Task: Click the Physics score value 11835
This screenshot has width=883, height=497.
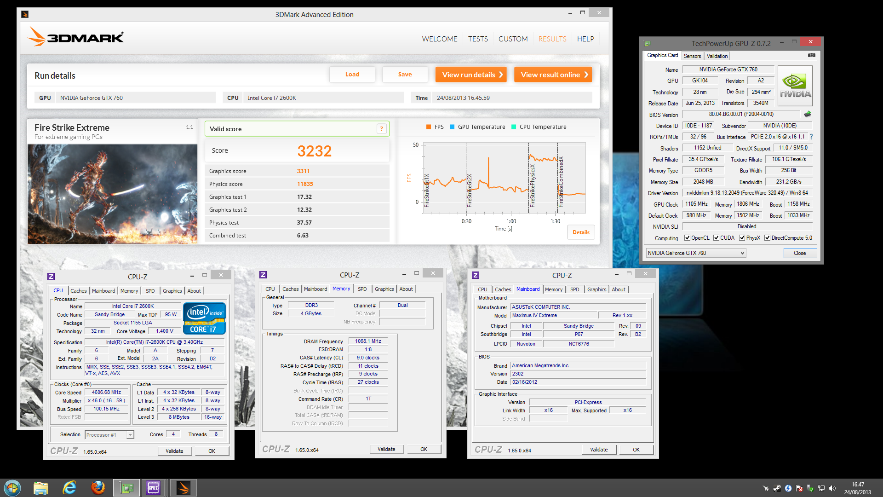Action: pyautogui.click(x=305, y=184)
